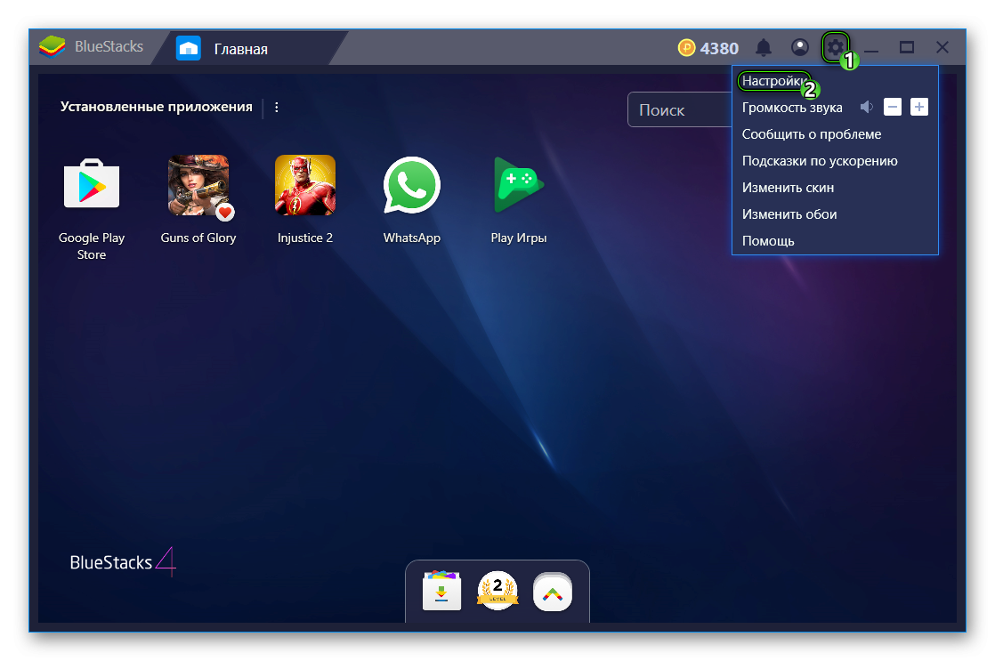Viewport: 995px width, 661px height.
Task: Choose Сообщить о проблеме menu entry
Action: click(812, 134)
